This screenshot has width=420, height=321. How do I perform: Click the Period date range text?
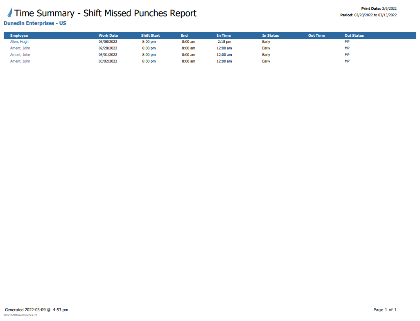375,15
